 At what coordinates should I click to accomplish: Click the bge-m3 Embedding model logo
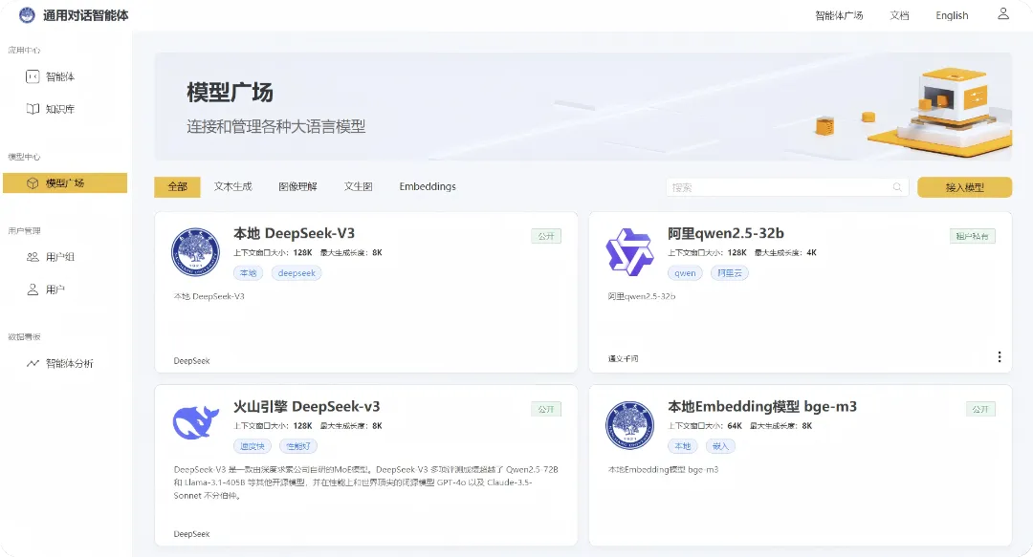coord(629,425)
